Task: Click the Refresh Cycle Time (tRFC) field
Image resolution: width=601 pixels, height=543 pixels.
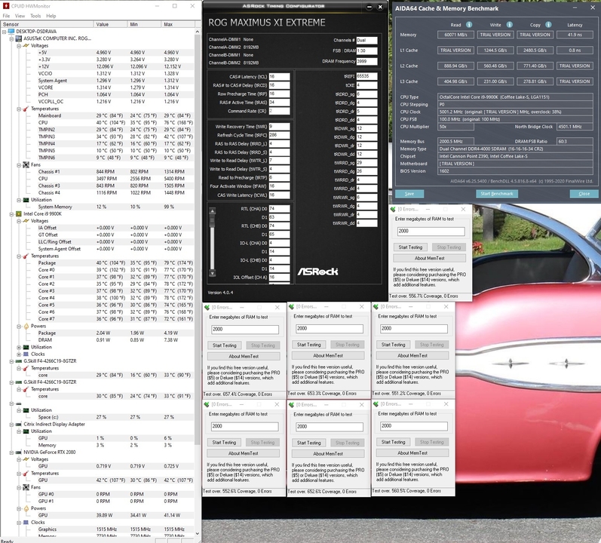Action: click(279, 135)
